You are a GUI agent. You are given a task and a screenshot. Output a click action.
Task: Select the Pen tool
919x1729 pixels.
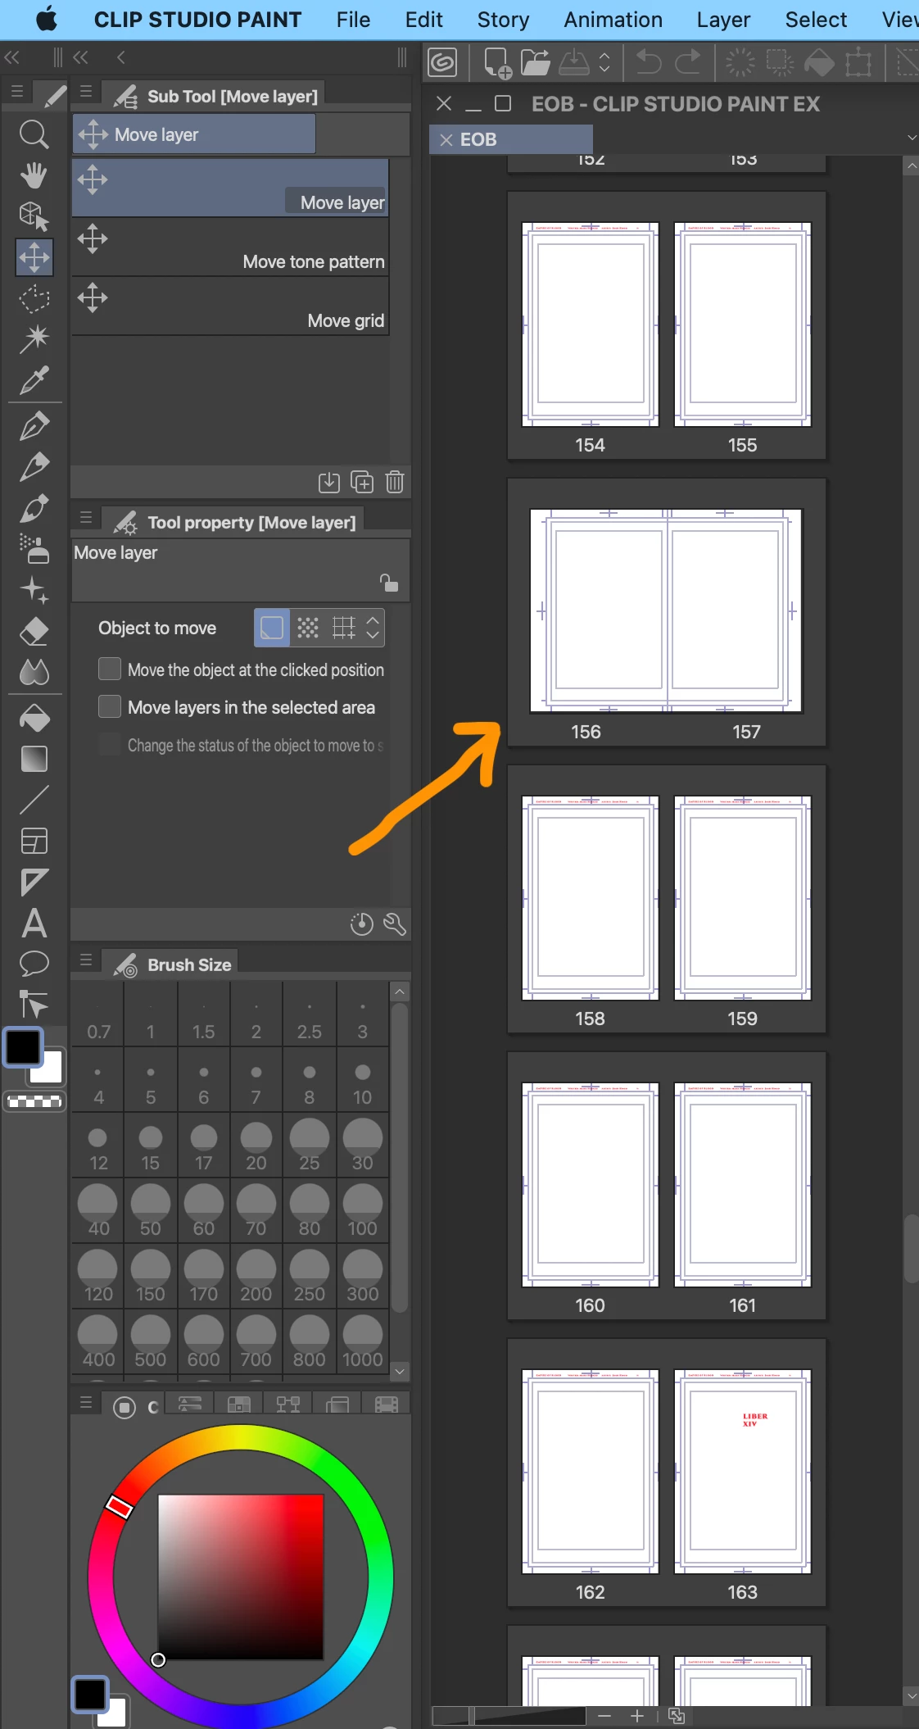pyautogui.click(x=34, y=425)
